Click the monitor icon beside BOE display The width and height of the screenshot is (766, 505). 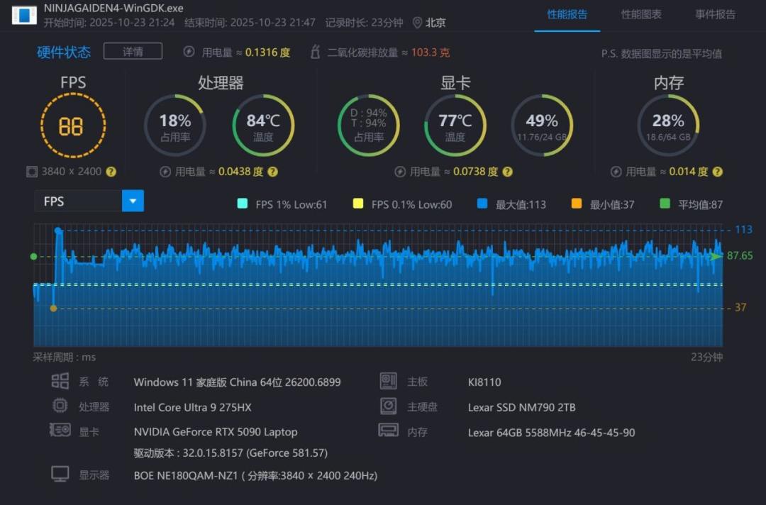tap(60, 475)
